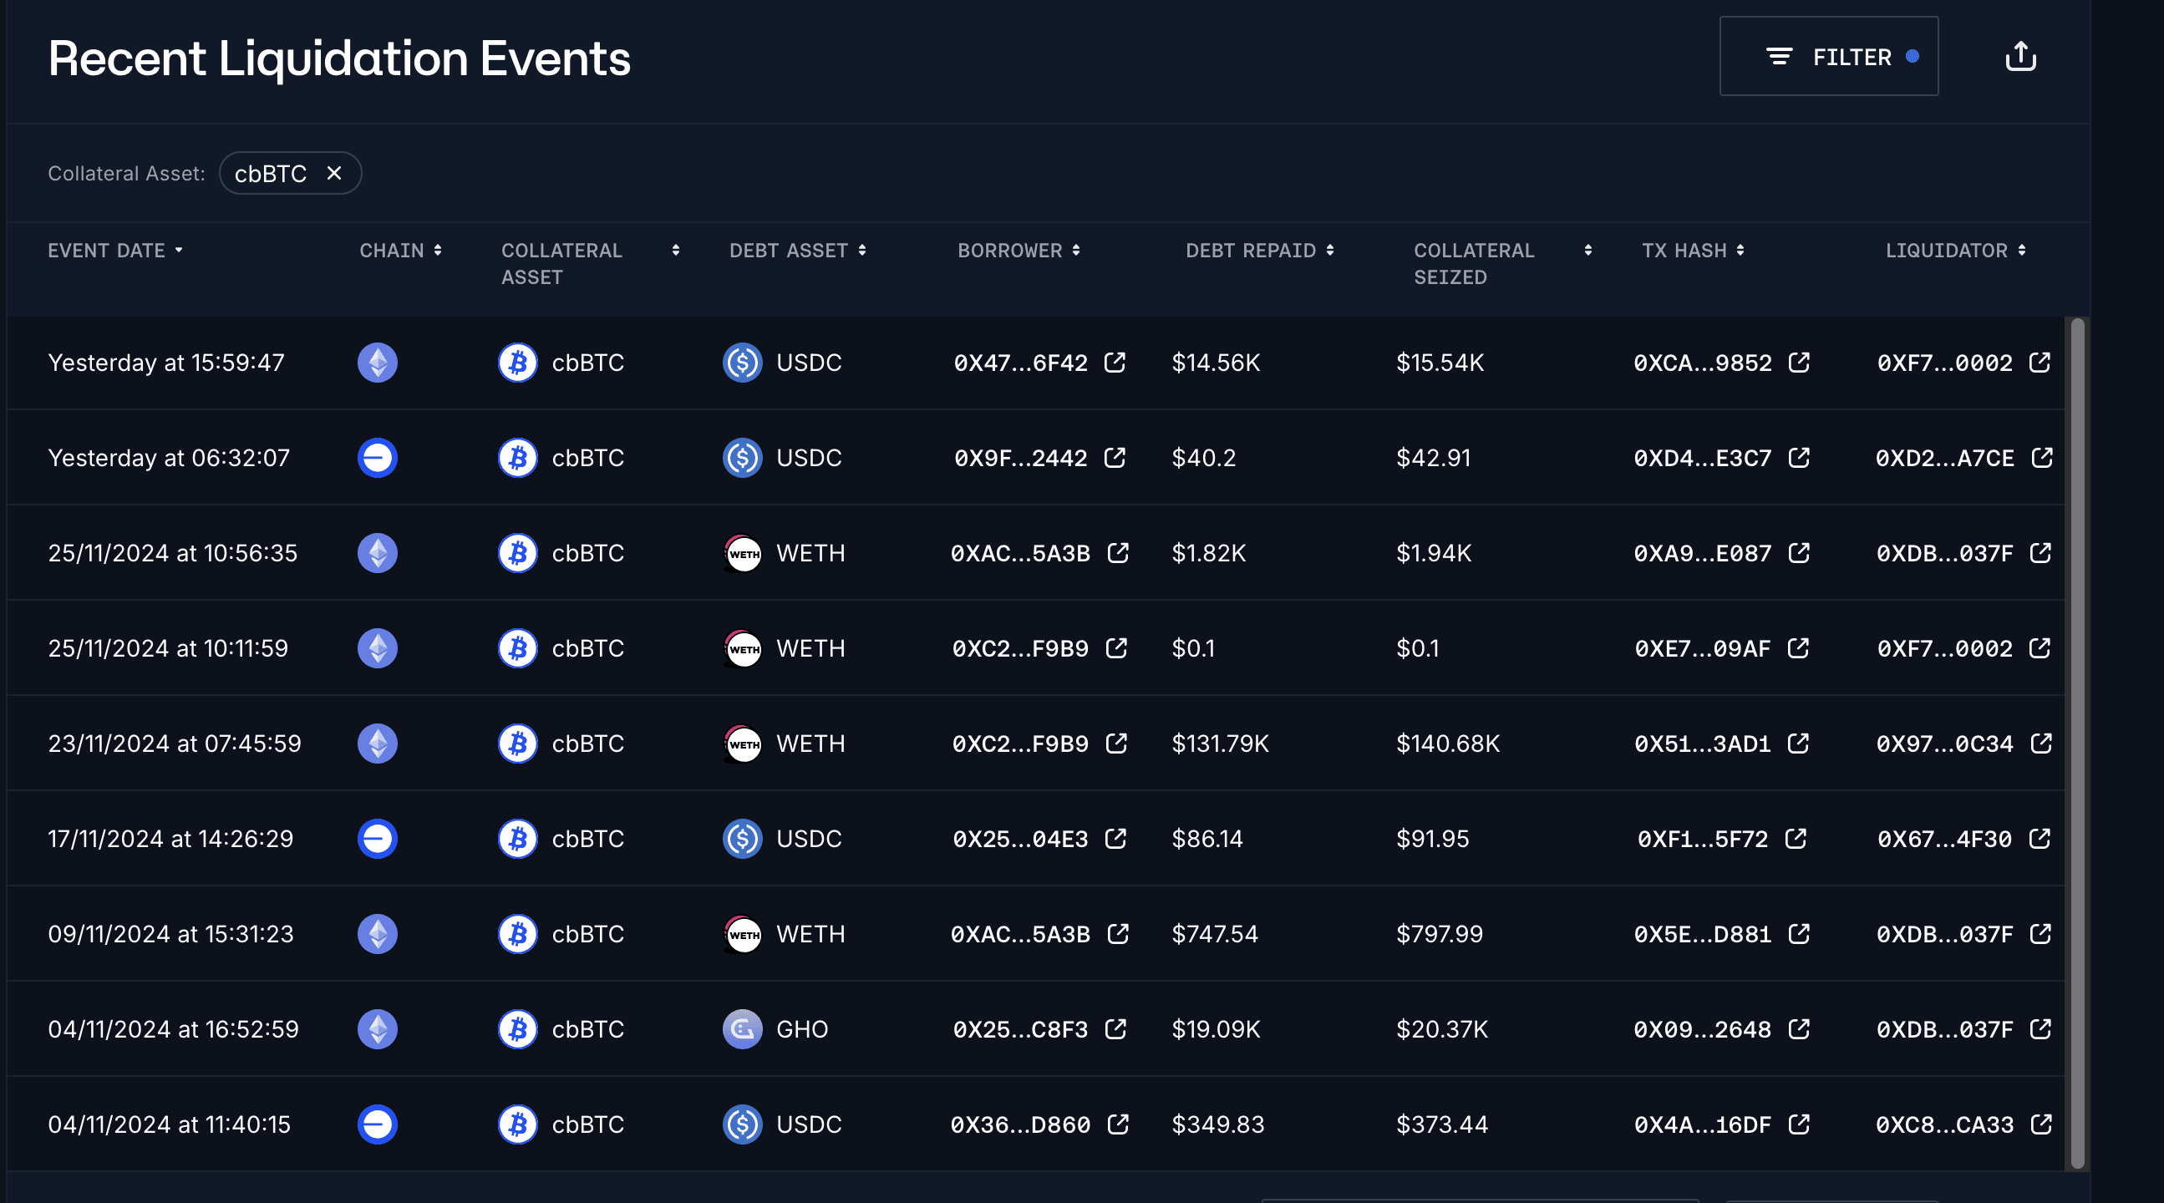Click borrower address 0X25...C8F3

coord(1020,1029)
